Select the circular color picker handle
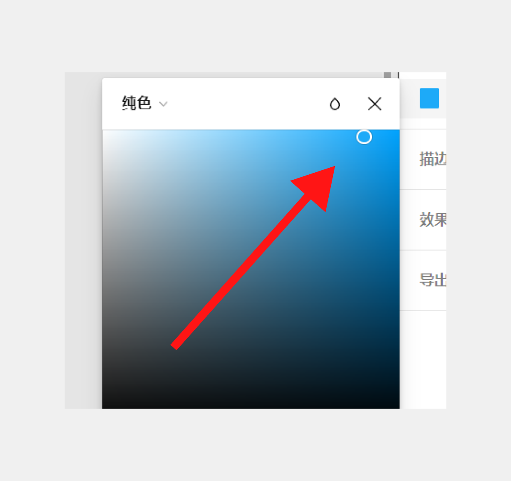The image size is (511, 481). click(x=364, y=137)
